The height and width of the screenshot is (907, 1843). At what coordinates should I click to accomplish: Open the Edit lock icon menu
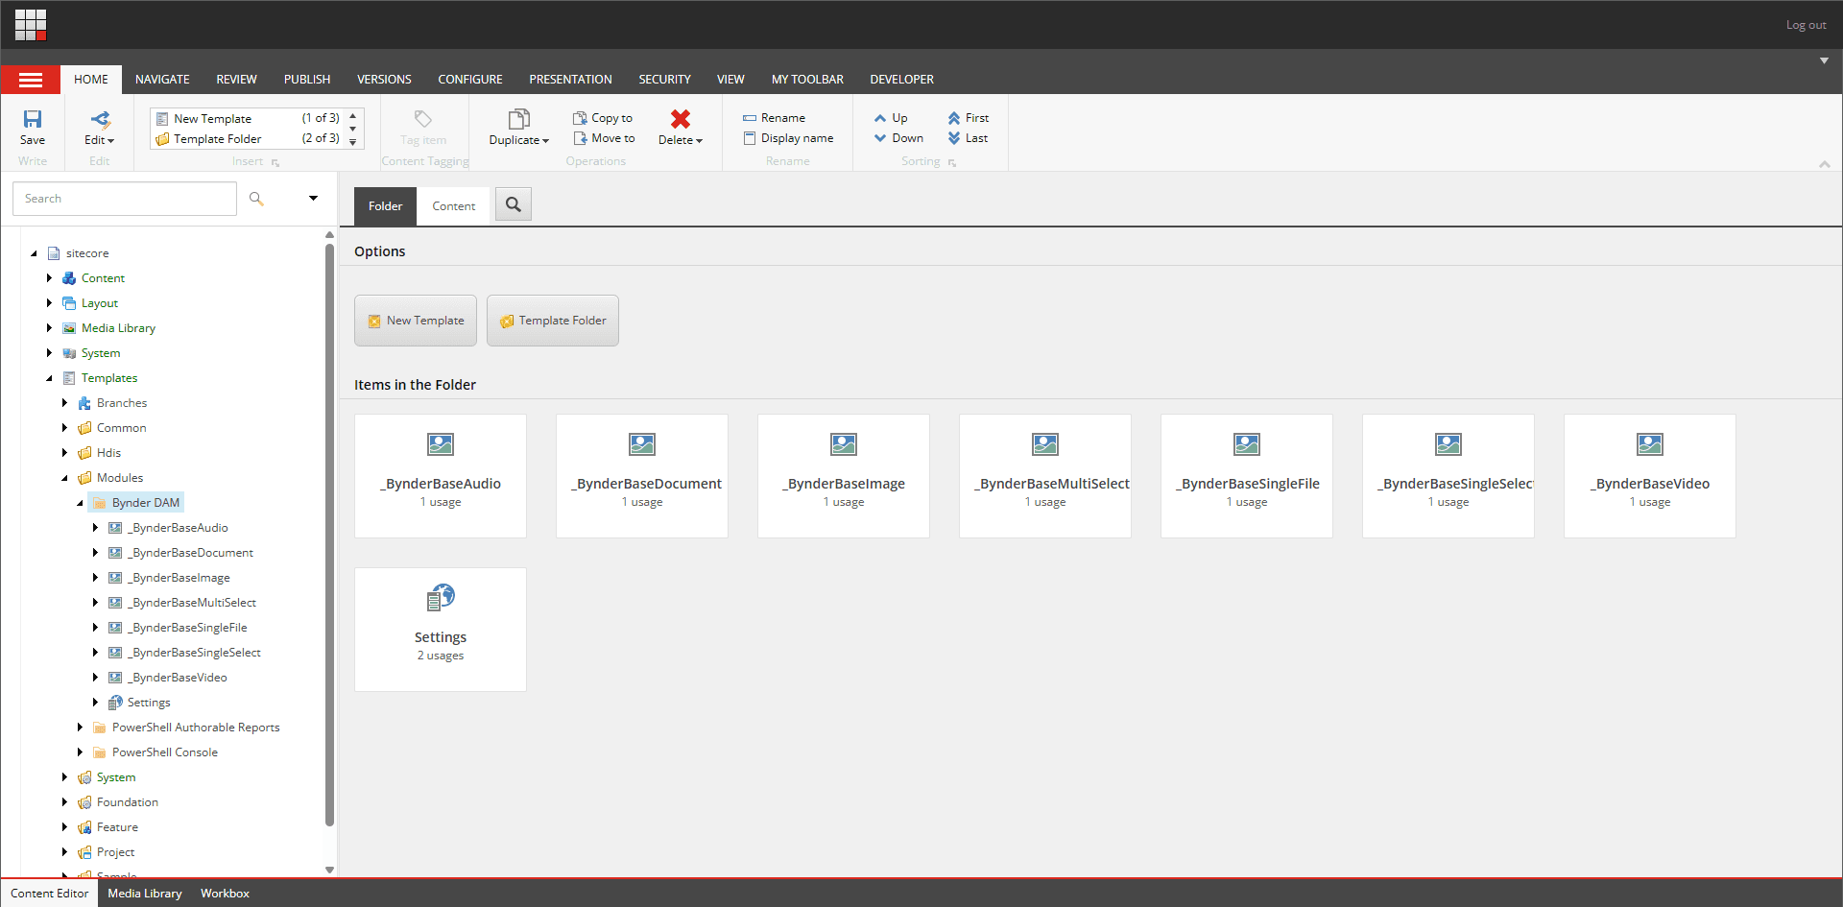point(100,119)
